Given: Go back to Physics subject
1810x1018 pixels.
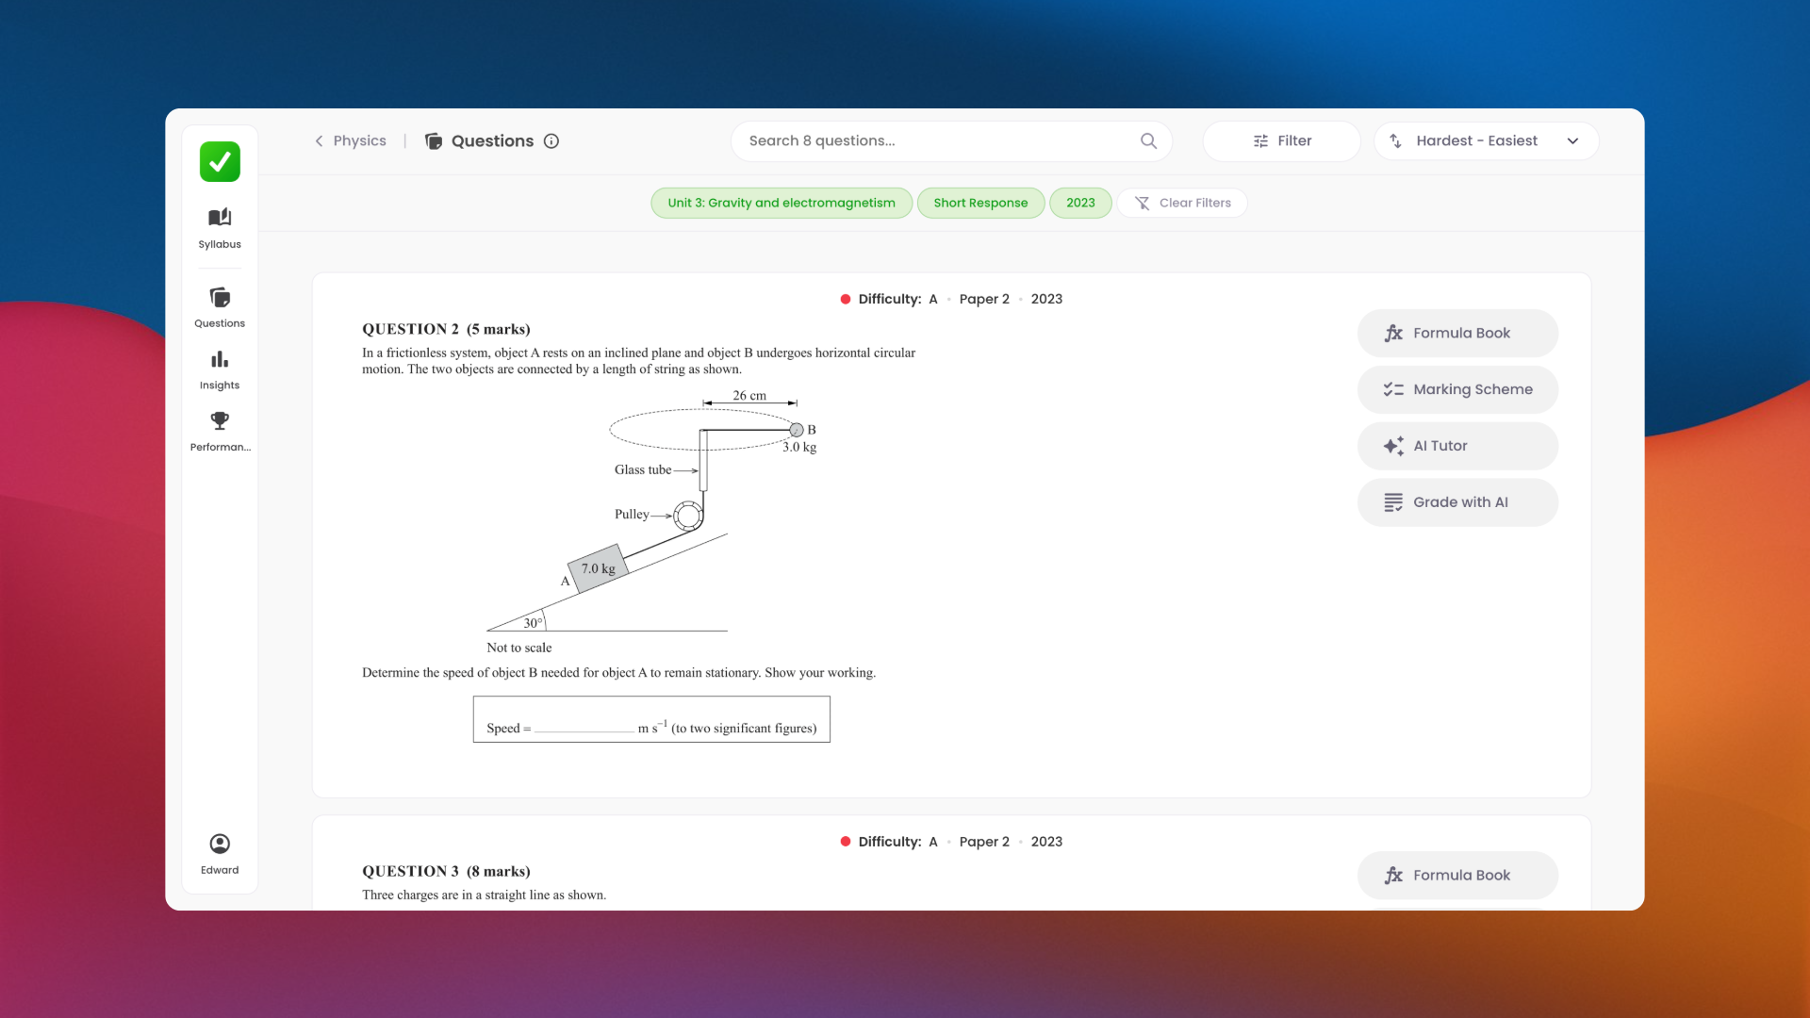Looking at the screenshot, I should pyautogui.click(x=350, y=141).
